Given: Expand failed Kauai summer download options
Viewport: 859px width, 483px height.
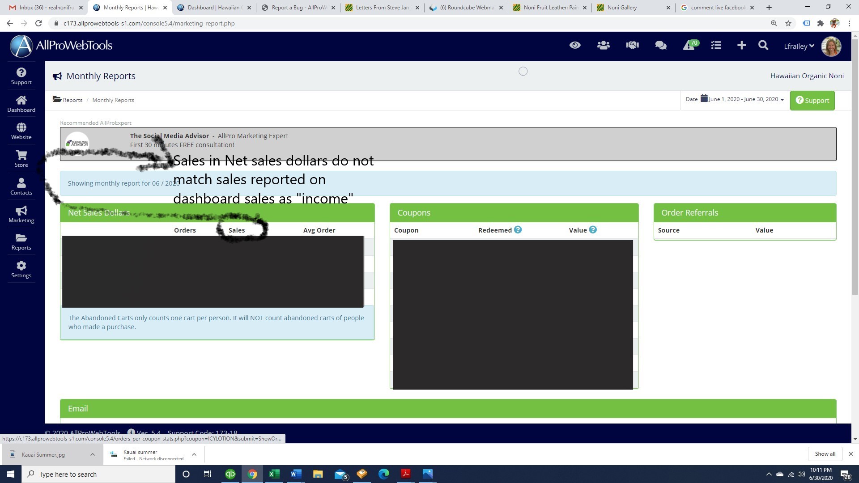Looking at the screenshot, I should point(194,454).
